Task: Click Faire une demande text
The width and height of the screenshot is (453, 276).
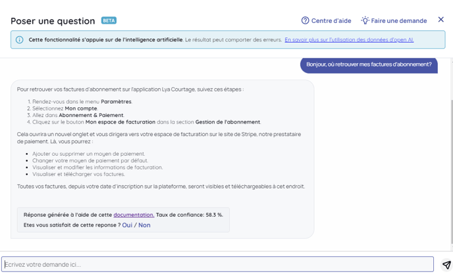Action: click(399, 20)
